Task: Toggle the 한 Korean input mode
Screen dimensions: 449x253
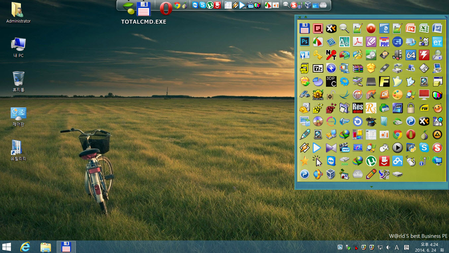Action: 407,247
